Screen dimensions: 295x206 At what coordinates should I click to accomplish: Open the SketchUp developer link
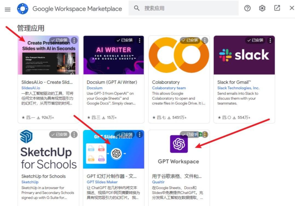(x=30, y=182)
